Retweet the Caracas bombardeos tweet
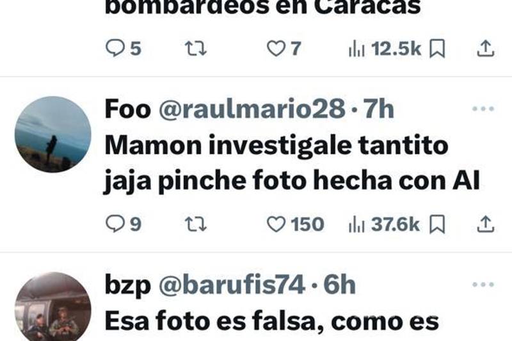 click(x=195, y=49)
